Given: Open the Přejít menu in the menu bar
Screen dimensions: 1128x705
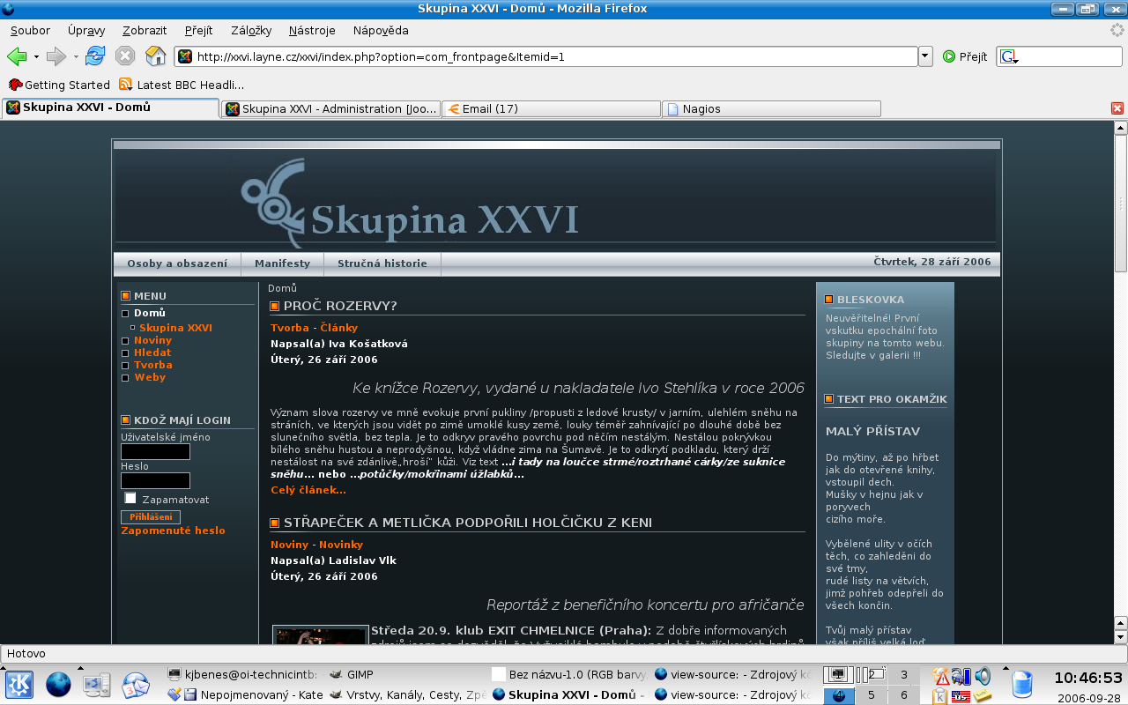Looking at the screenshot, I should pyautogui.click(x=199, y=30).
